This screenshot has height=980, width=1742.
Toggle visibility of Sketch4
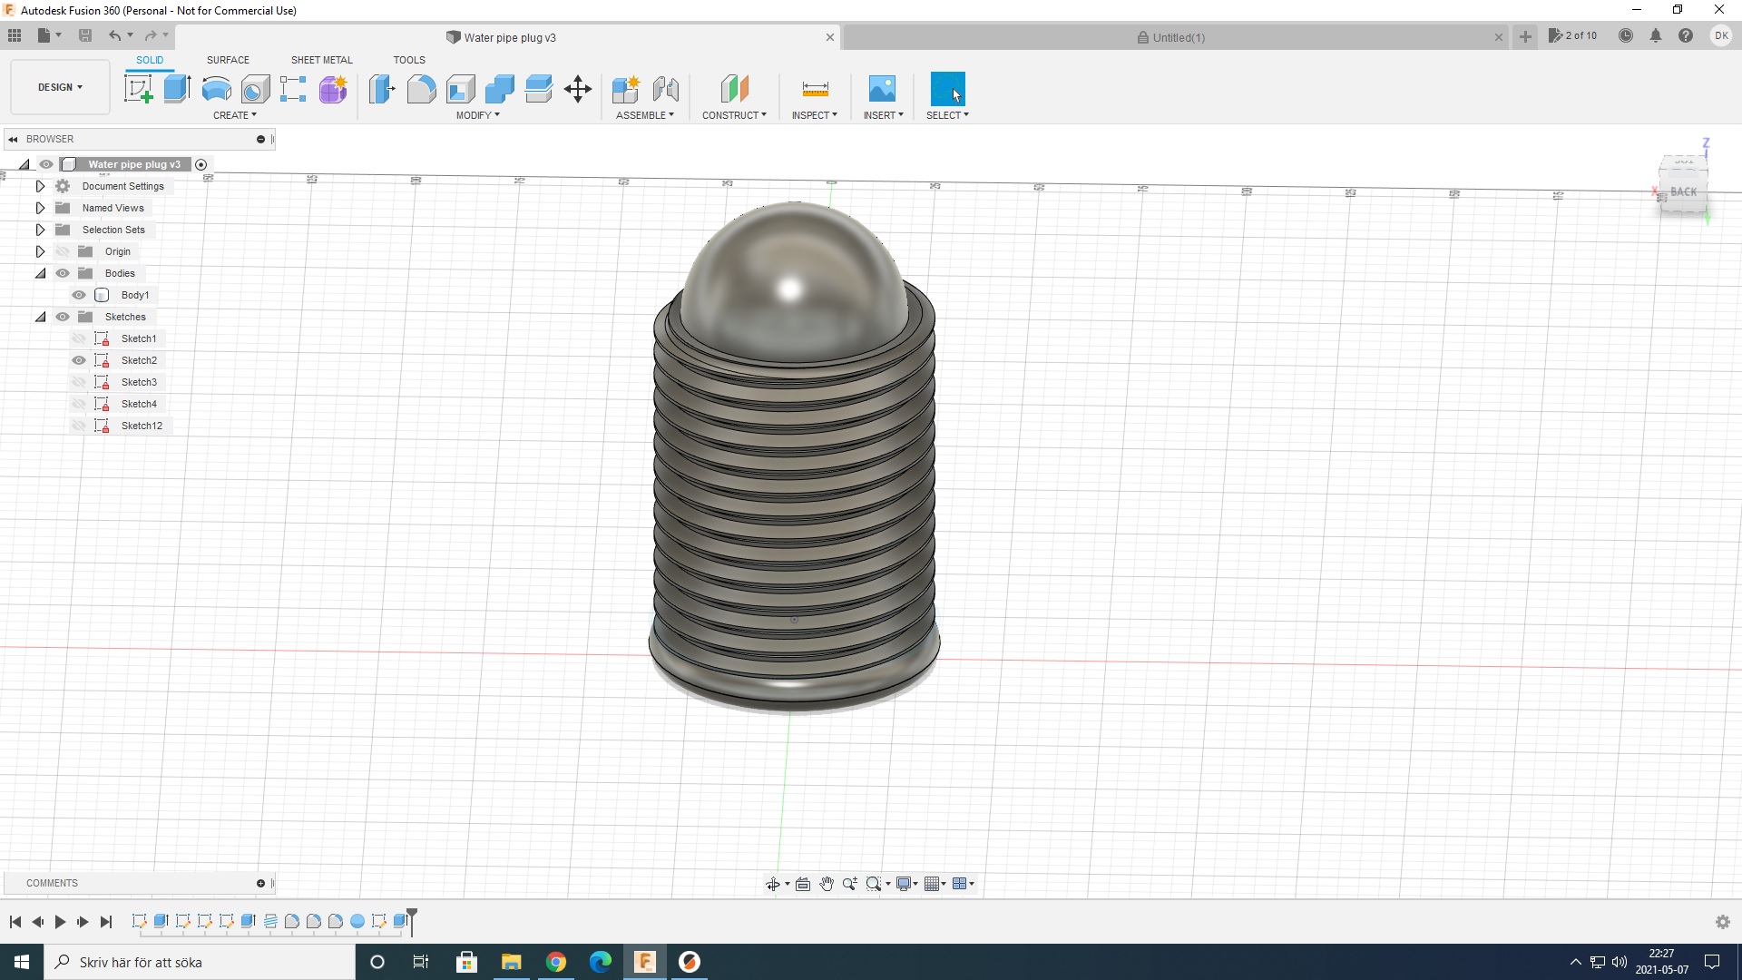pos(79,404)
